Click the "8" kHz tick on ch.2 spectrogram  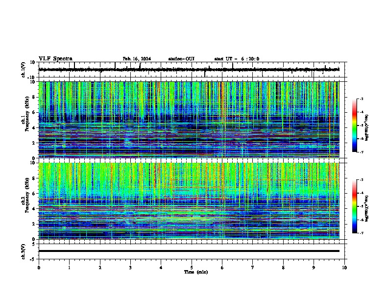click(34, 178)
